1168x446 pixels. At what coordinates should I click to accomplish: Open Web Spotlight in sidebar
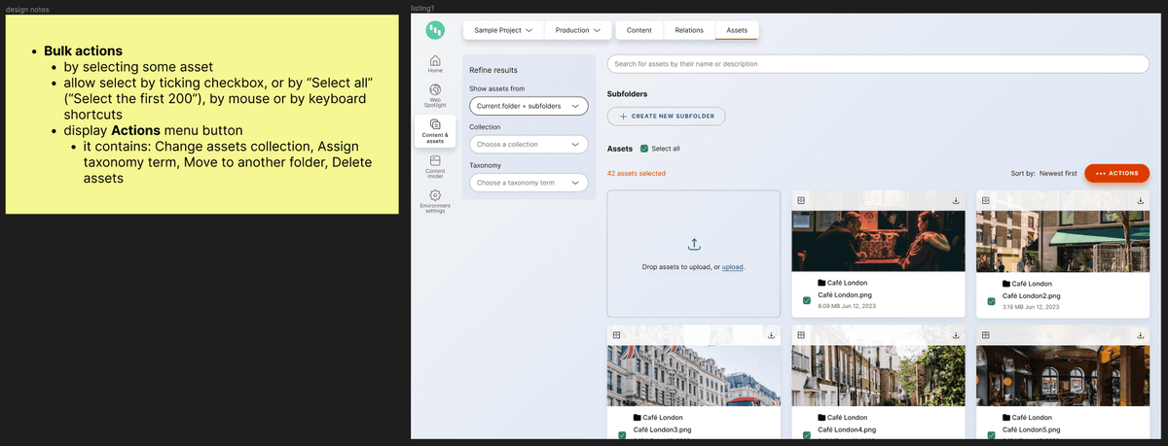click(x=435, y=94)
